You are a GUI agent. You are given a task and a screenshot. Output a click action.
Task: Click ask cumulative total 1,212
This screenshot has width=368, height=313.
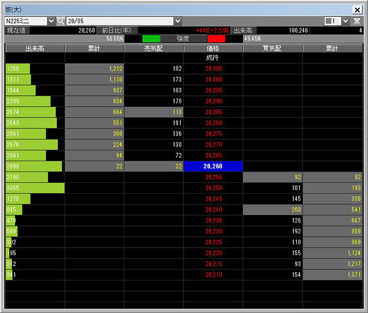pyautogui.click(x=94, y=69)
